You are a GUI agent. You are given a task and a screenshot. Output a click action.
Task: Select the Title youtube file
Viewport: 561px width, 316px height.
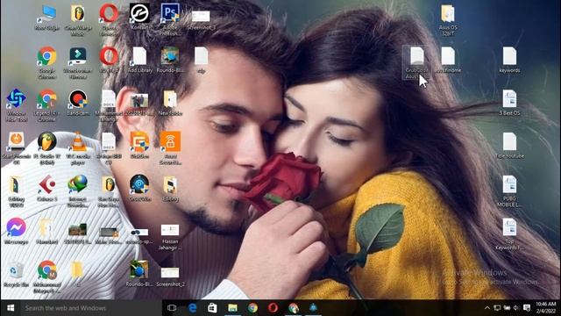click(x=509, y=146)
